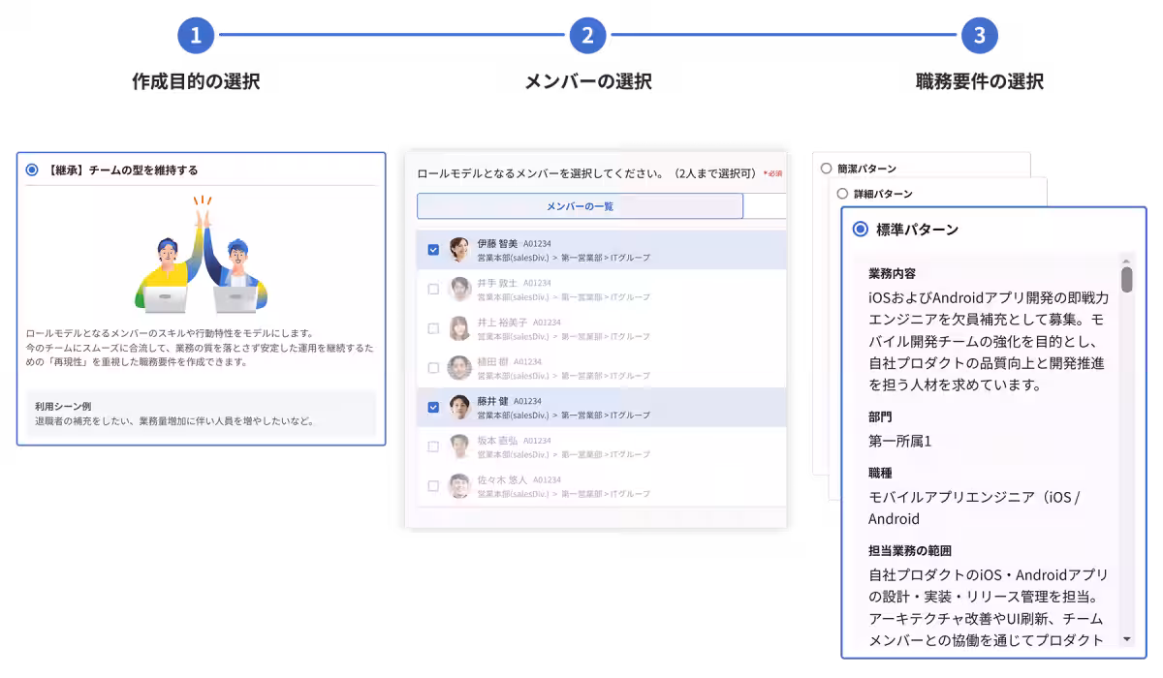This screenshot has width=1163, height=678.
Task: Check the 植田 樹 member checkbox
Action: (x=433, y=368)
